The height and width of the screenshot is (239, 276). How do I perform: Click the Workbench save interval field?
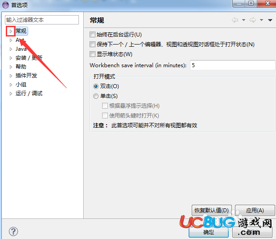pyautogui.click(x=232, y=65)
